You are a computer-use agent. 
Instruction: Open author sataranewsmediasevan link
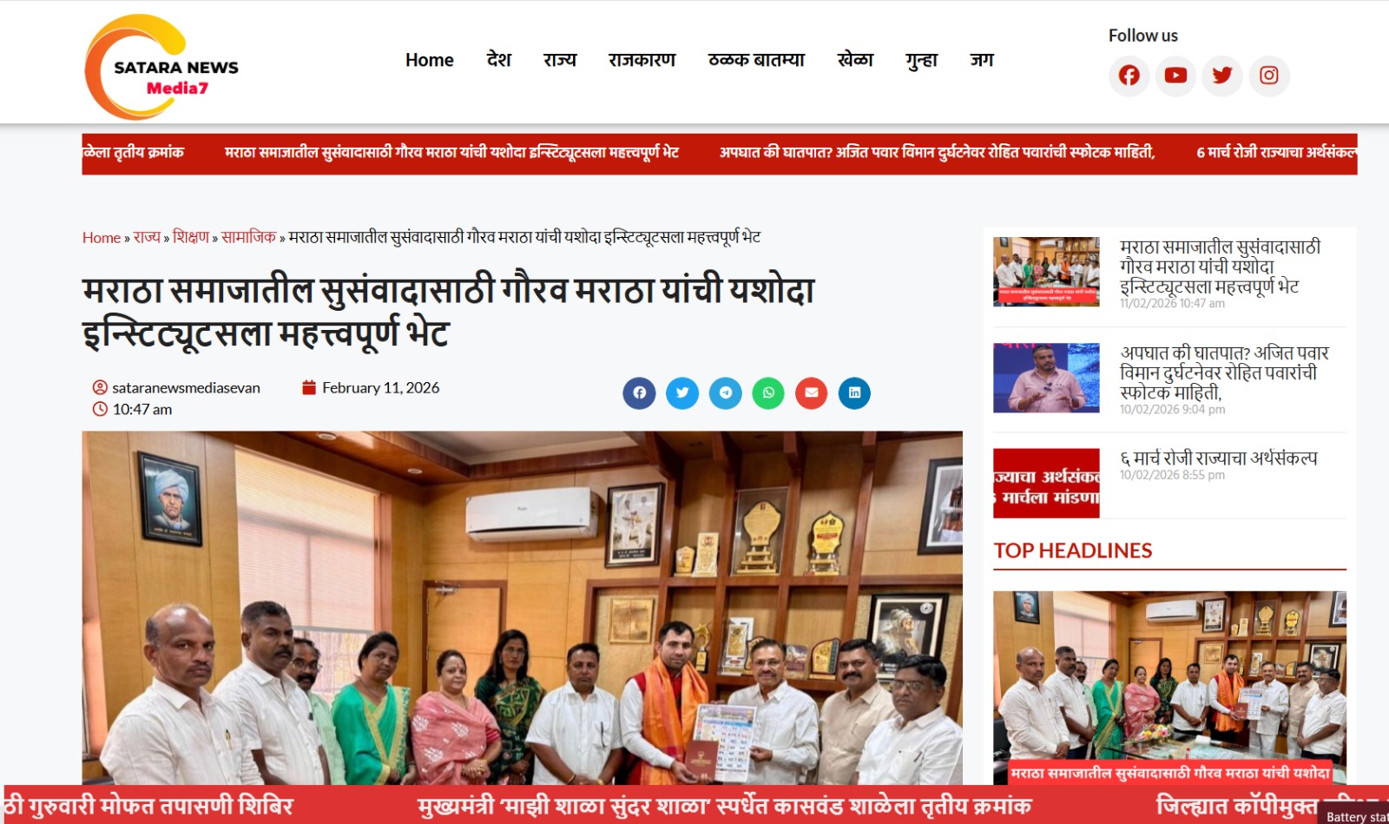point(186,388)
